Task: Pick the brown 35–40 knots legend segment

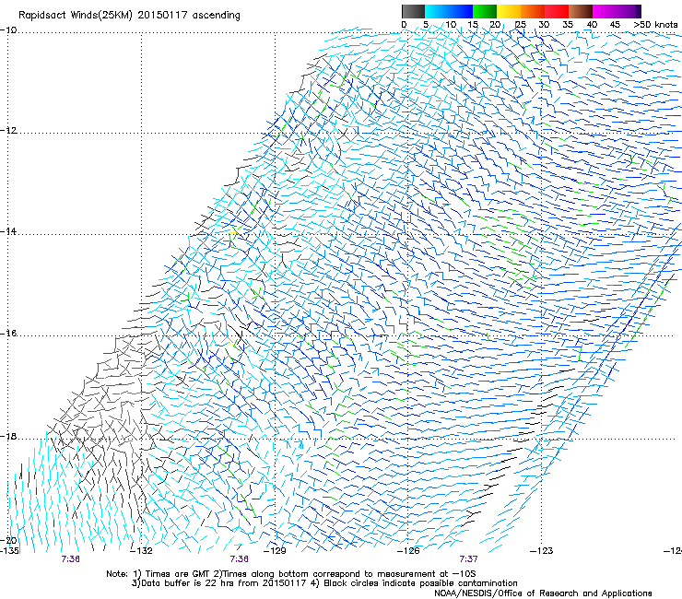Action: coord(581,11)
